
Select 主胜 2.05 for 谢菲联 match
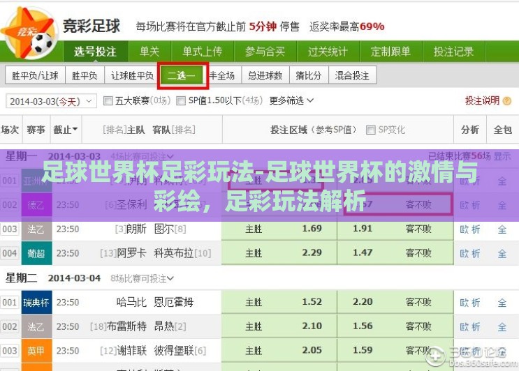tap(279, 350)
